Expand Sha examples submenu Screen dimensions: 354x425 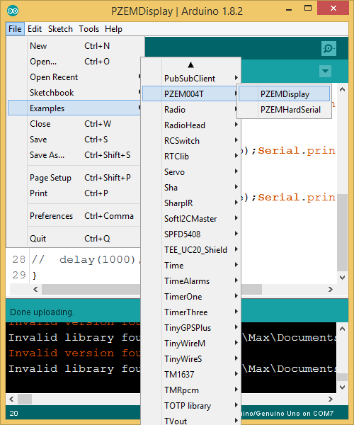[x=190, y=188]
